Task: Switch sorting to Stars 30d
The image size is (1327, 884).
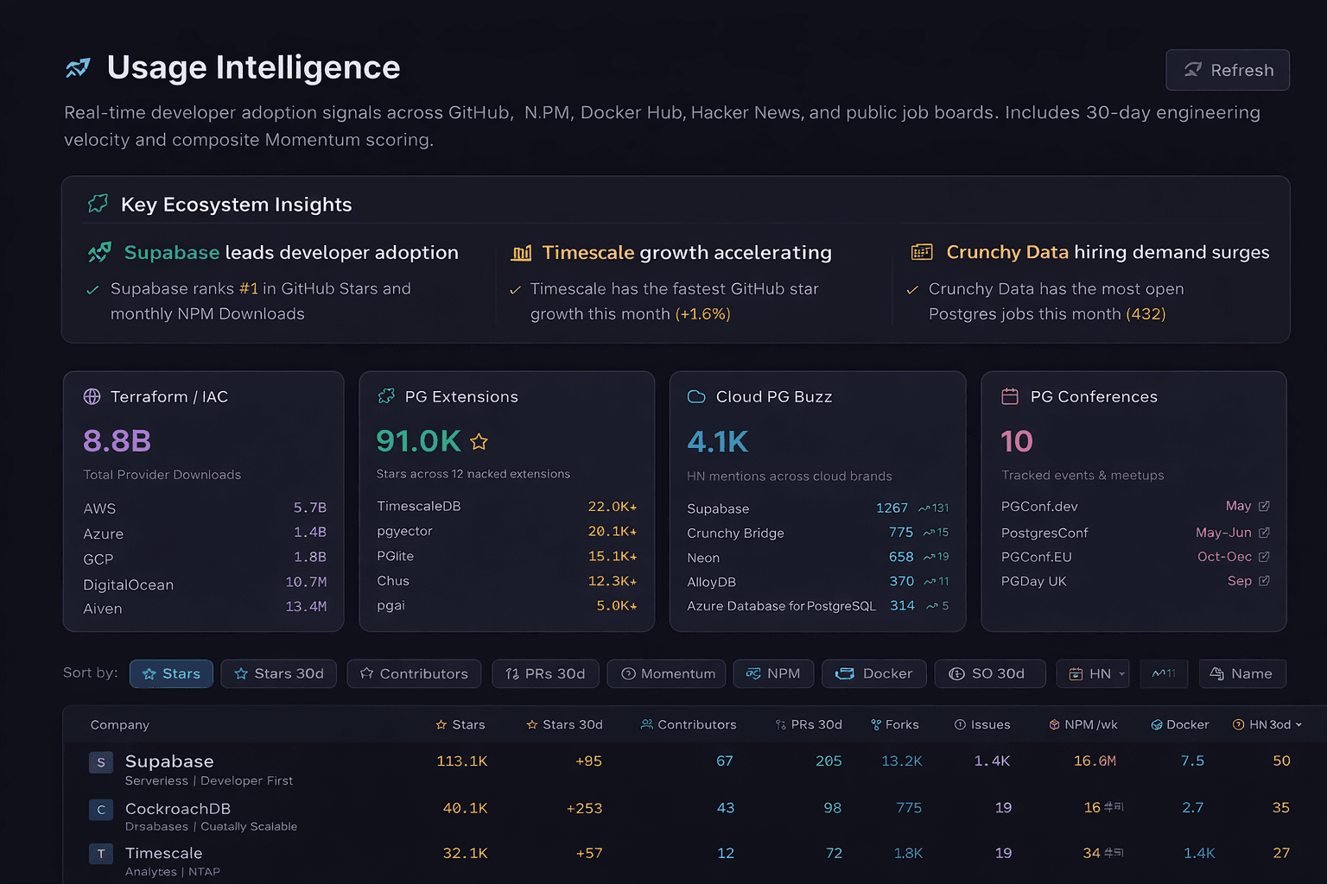Action: coord(278,673)
